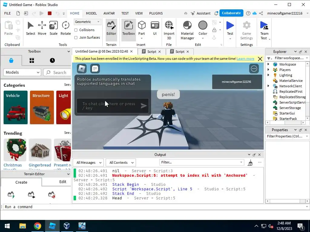Viewport: 310px width, 232px height.
Task: Open the UI insert tool
Action: click(155, 28)
